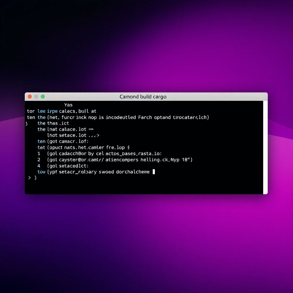Click line 4 '(gol setacedlct:'
Viewport: 293px width, 293px height.
point(63,166)
